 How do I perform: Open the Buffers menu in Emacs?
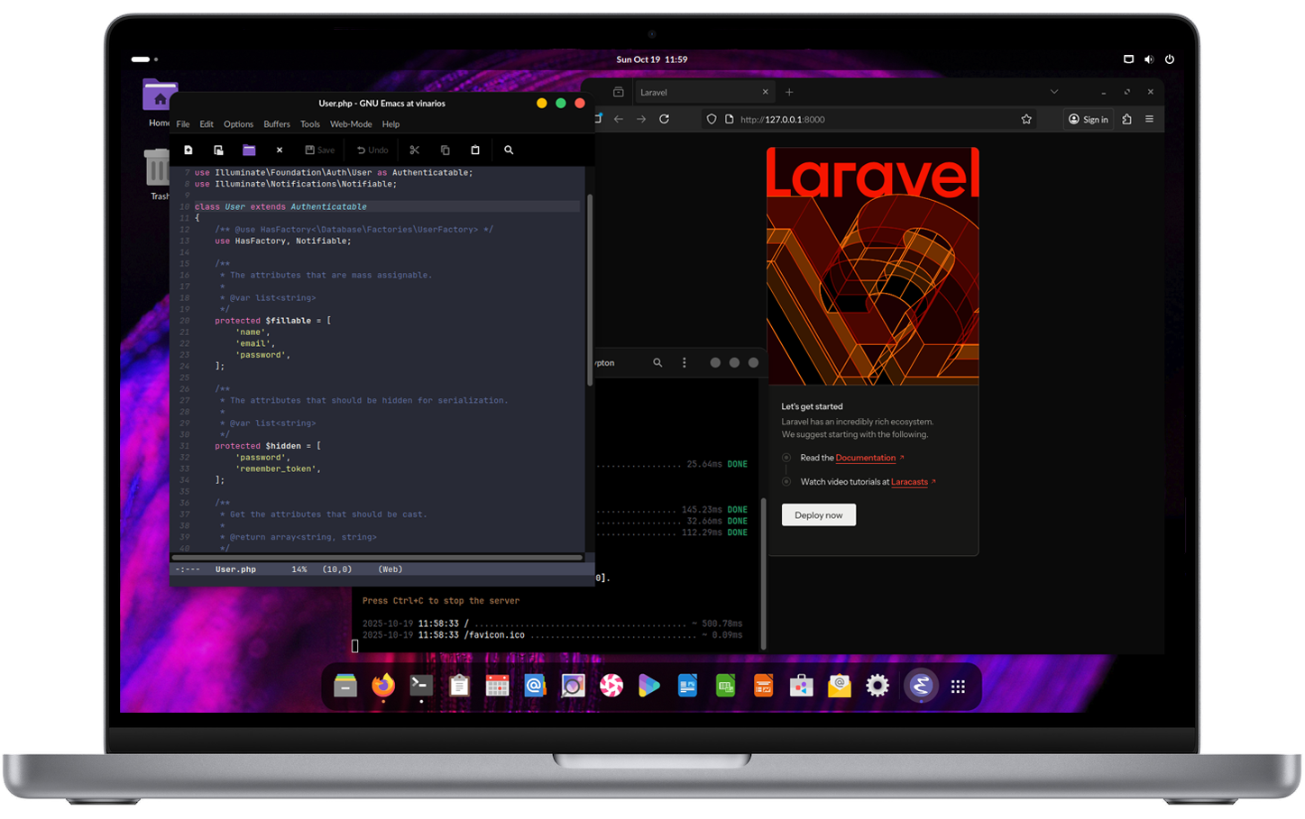tap(277, 124)
